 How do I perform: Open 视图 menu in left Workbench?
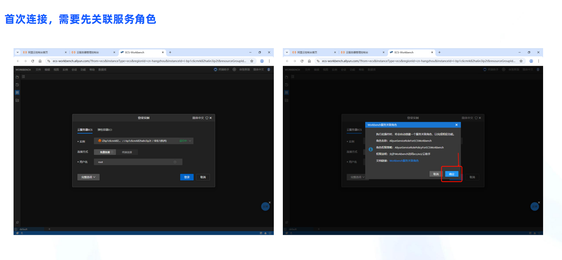[56, 70]
